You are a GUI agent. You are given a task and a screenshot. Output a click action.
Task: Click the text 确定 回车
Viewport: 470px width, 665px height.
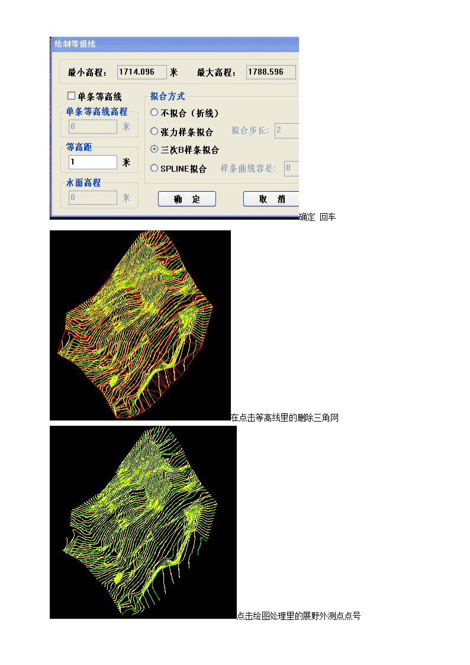317,217
